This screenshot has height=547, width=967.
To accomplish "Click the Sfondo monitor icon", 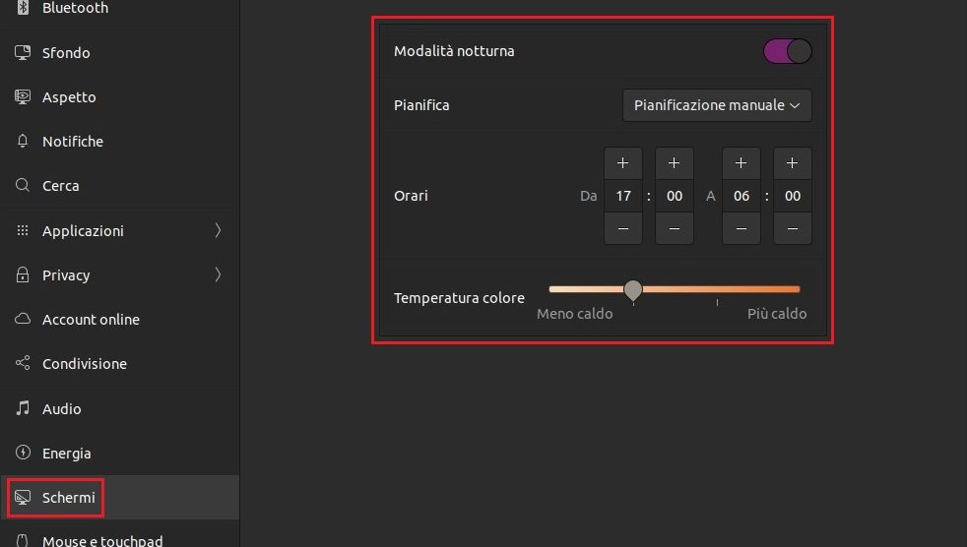I will click(23, 53).
